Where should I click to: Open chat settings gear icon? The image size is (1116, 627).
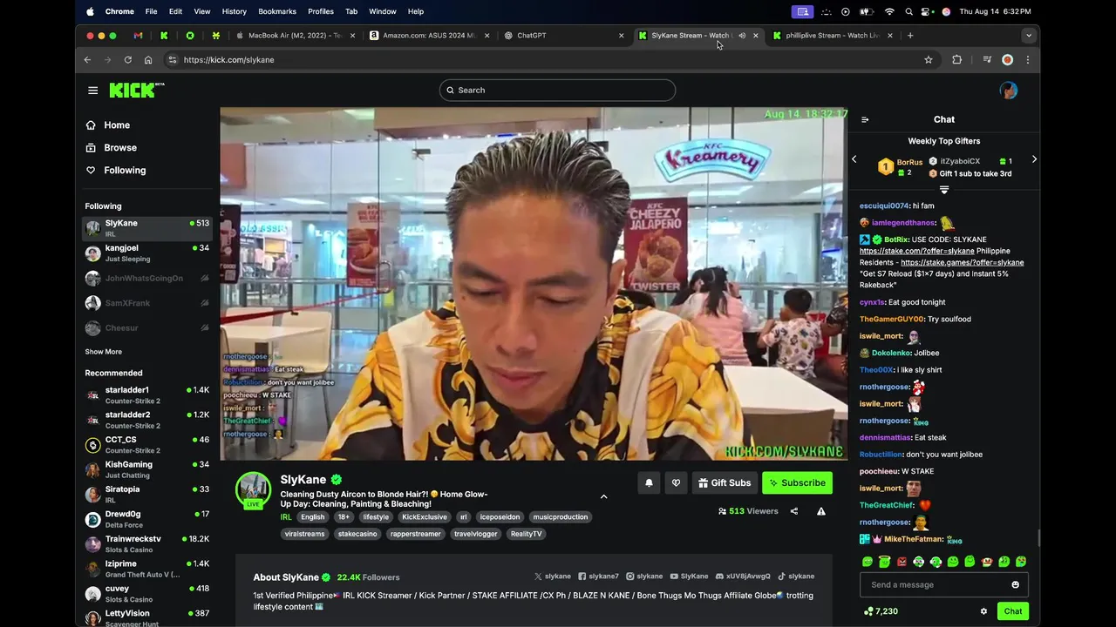click(983, 611)
